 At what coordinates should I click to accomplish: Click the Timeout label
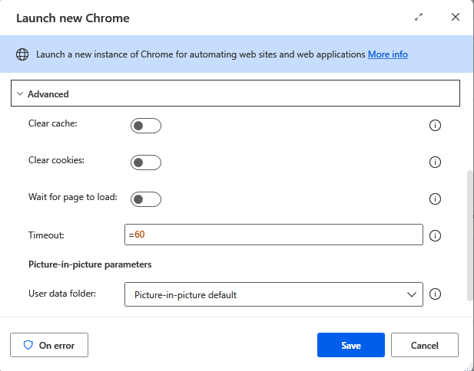click(x=46, y=235)
